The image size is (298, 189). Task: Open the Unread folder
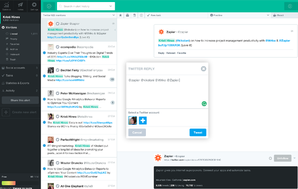coord(14,34)
